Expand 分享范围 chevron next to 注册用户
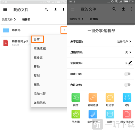Image resolution: width=135 pixels, height=130 pixels. tap(130, 41)
